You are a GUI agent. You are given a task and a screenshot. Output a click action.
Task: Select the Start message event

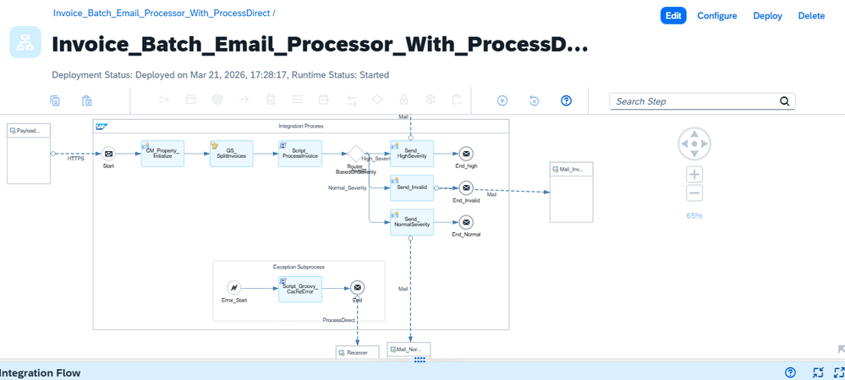[x=108, y=154]
